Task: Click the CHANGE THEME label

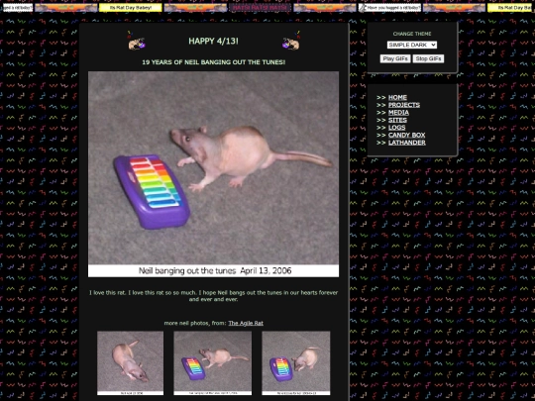Action: 412,34
